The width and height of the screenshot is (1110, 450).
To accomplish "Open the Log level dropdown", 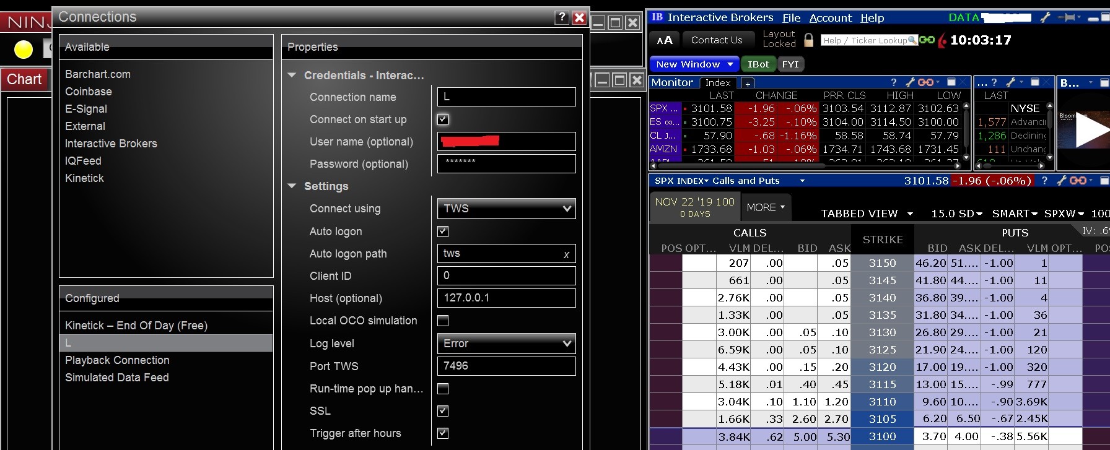I will [506, 344].
